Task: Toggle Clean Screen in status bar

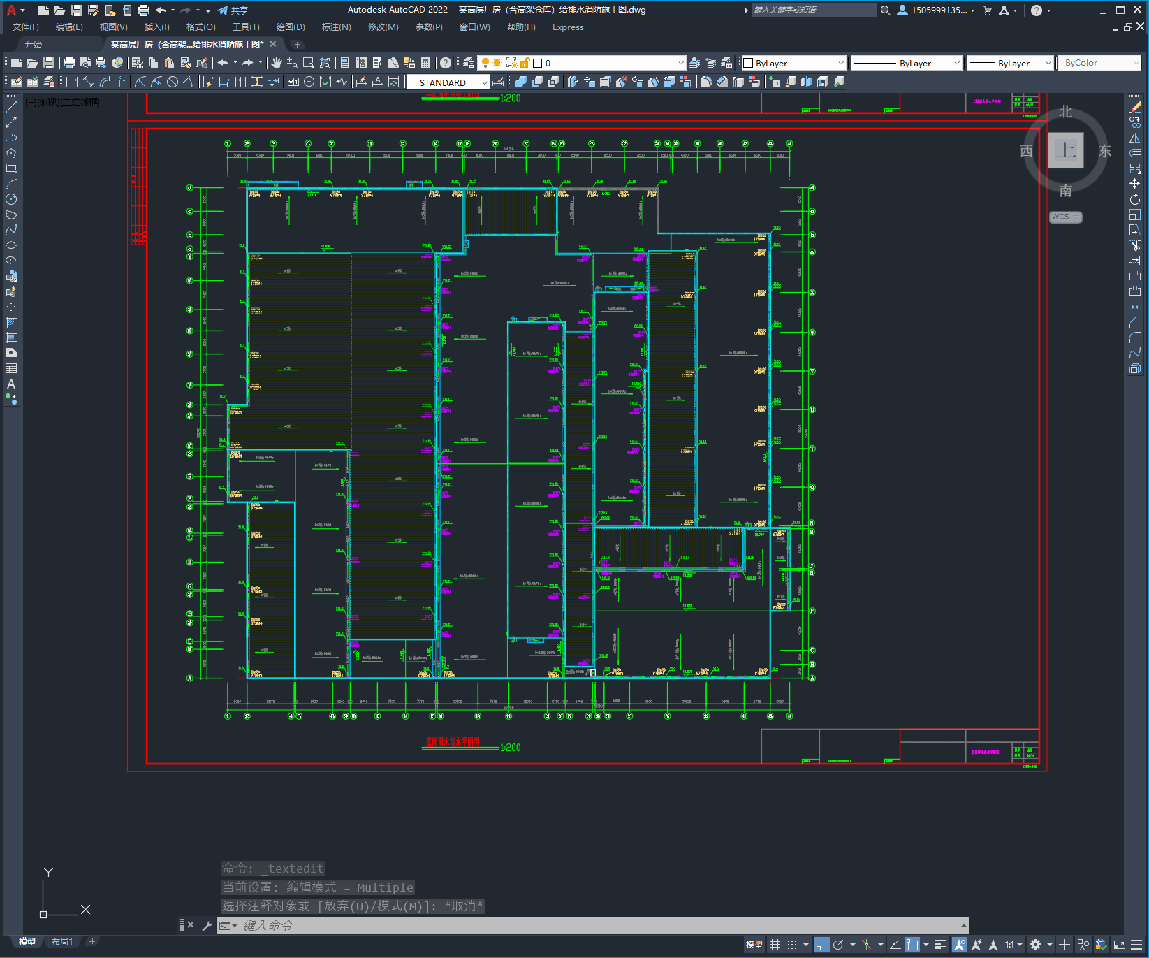Action: [1120, 945]
